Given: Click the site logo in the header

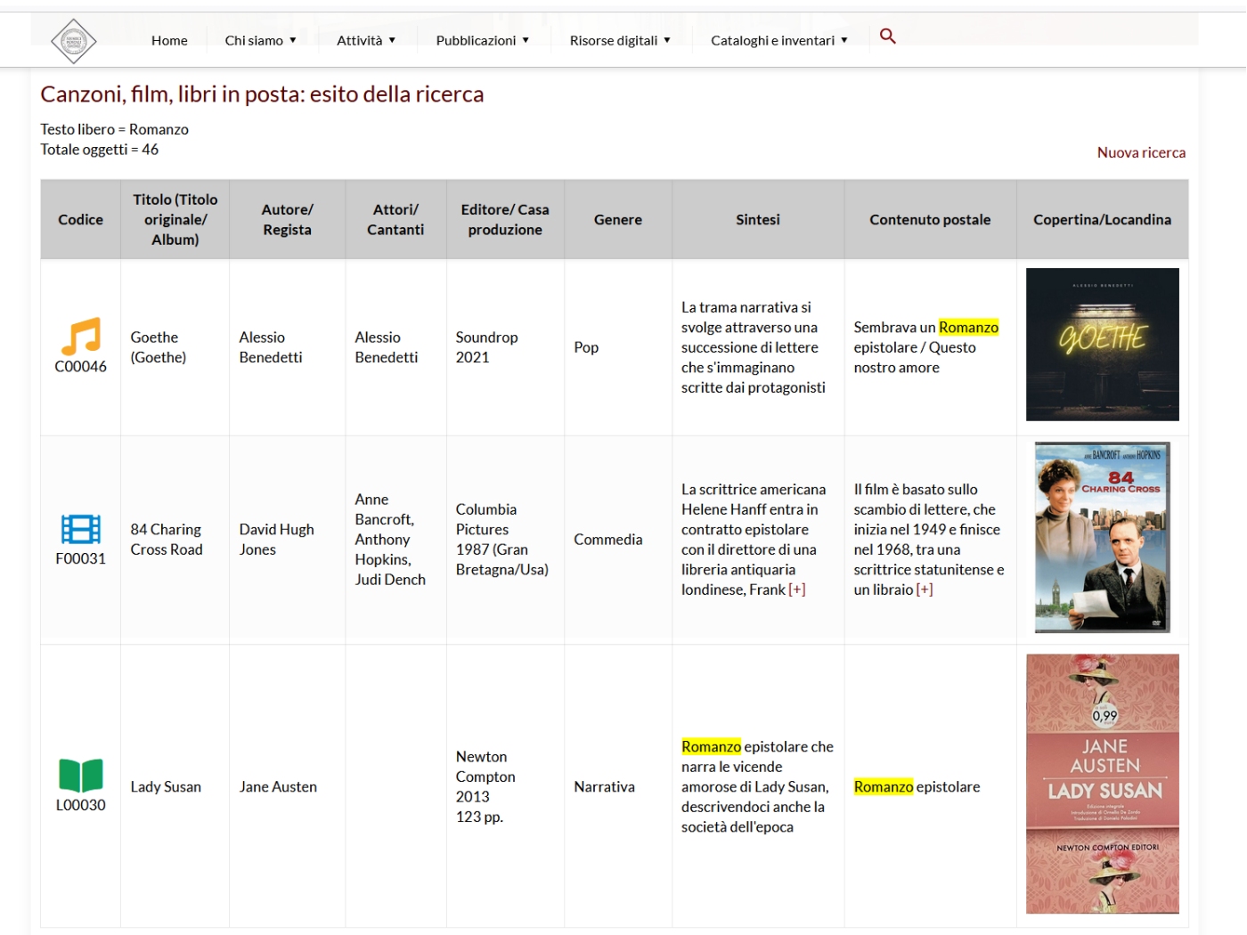Looking at the screenshot, I should pyautogui.click(x=73, y=41).
